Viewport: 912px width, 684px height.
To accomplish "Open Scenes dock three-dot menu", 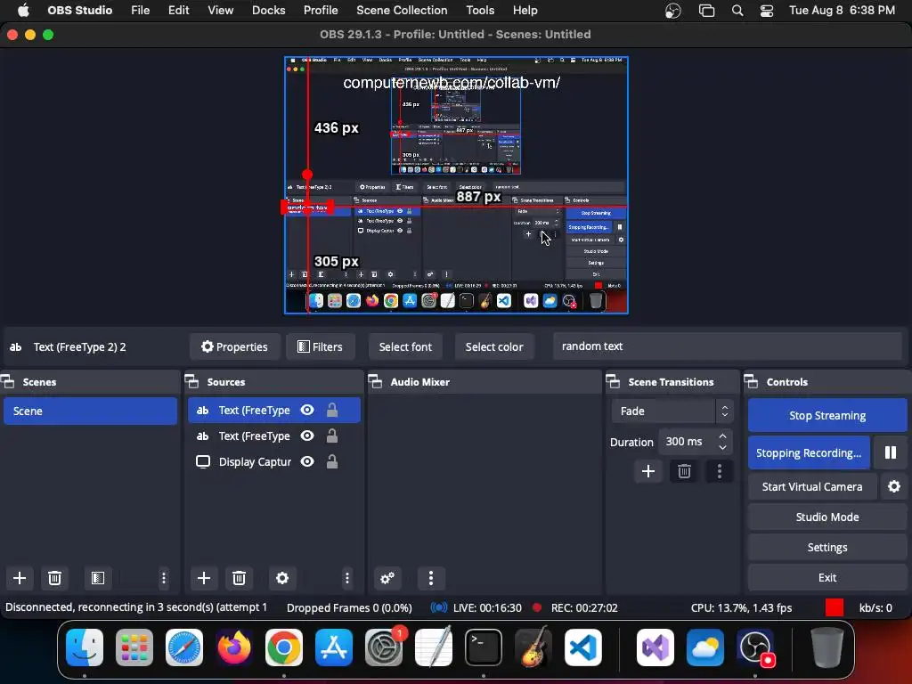I will pos(164,577).
